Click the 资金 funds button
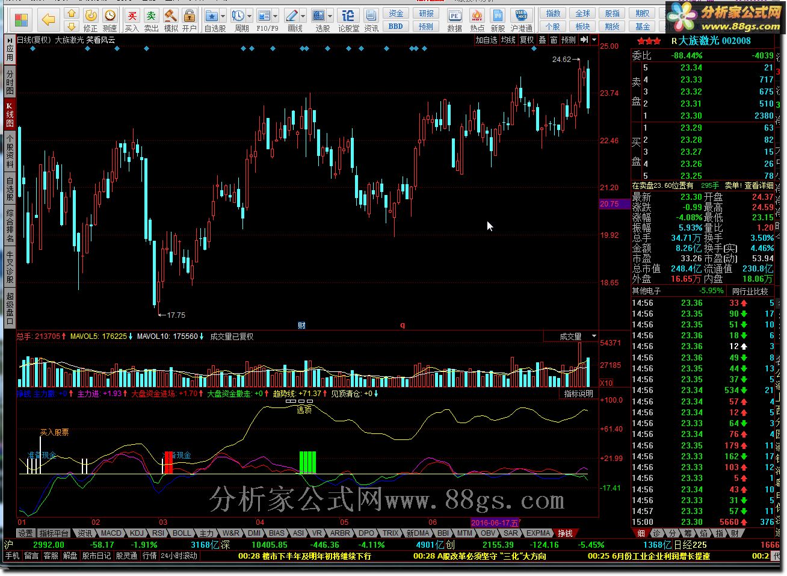The image size is (787, 576). pos(396,13)
